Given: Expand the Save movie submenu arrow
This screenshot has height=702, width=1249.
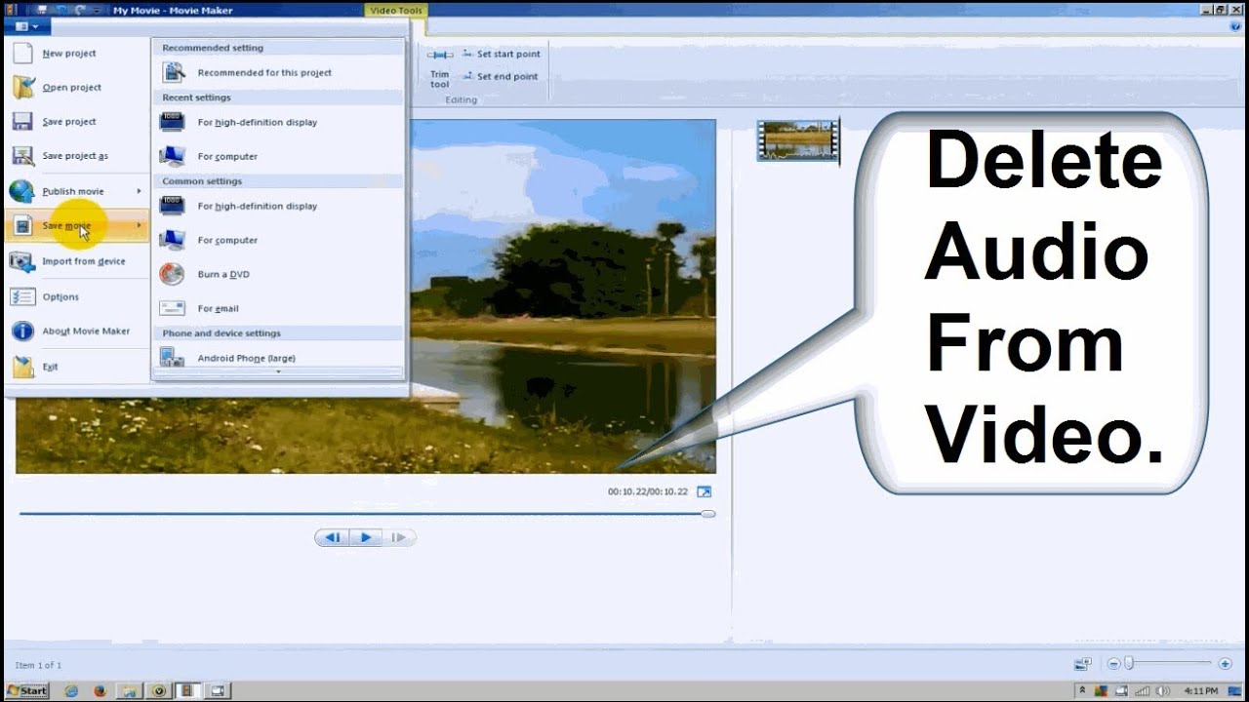Looking at the screenshot, I should pyautogui.click(x=139, y=225).
